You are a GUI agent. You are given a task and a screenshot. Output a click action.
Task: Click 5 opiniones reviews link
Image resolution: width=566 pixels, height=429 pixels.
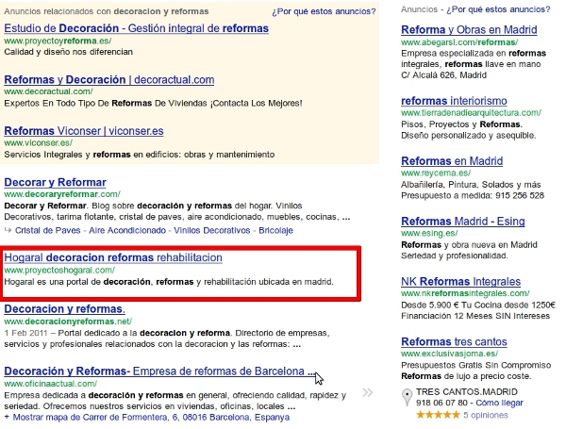[x=486, y=415]
